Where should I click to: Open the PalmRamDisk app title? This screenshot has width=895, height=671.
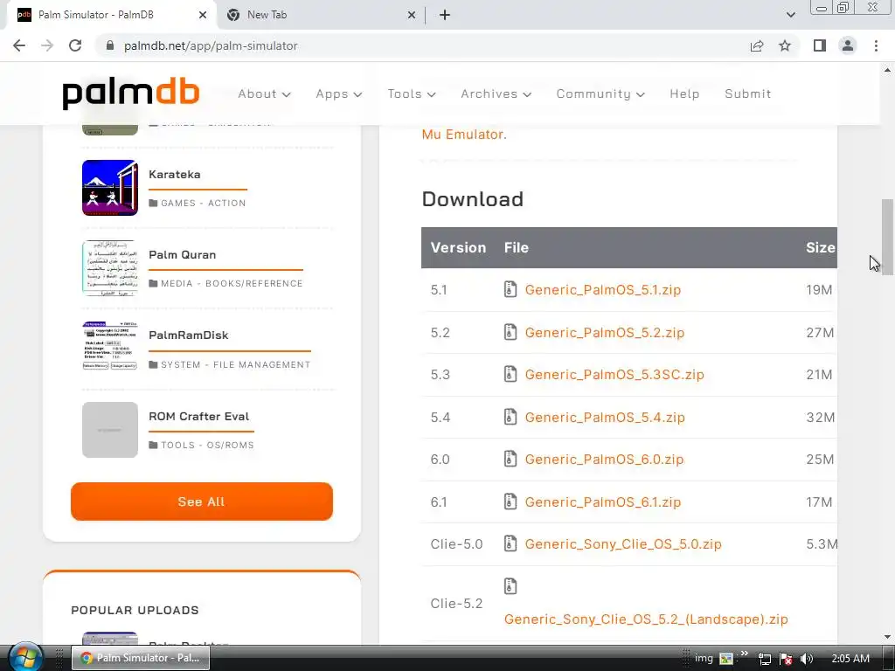[x=189, y=335]
